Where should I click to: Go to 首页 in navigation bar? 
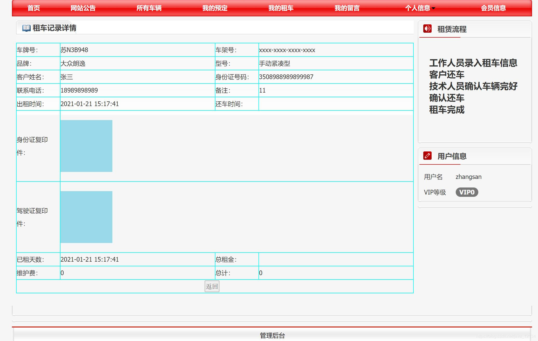tap(34, 8)
